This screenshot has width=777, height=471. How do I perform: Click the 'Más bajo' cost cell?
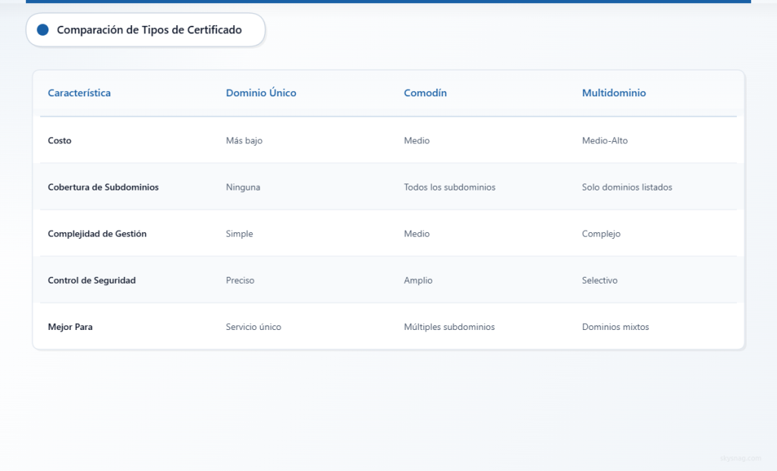click(244, 140)
